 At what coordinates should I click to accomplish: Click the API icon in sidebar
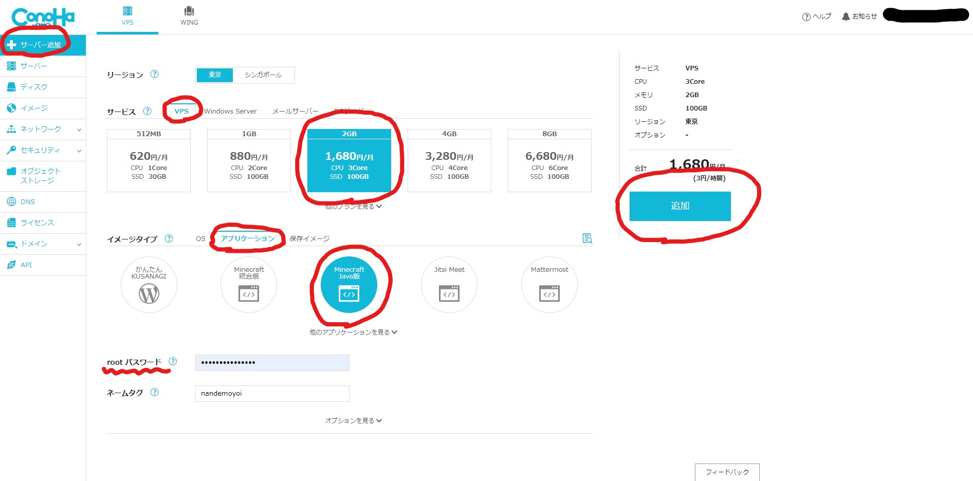point(11,265)
